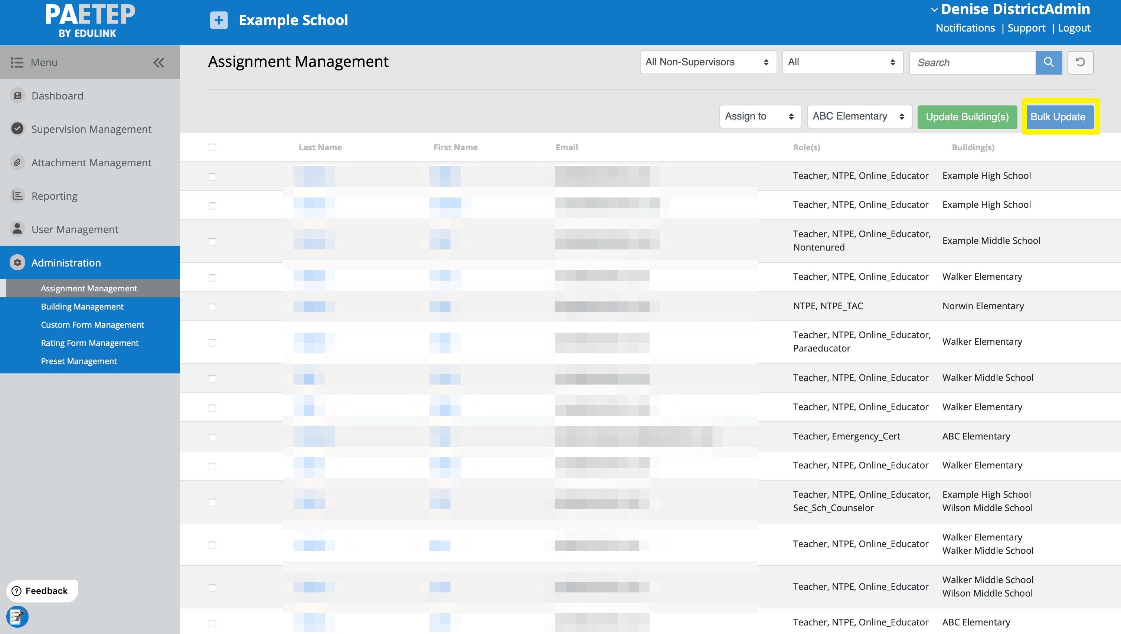Click the Dashboard icon in sidebar
The height and width of the screenshot is (634, 1121).
pos(17,95)
